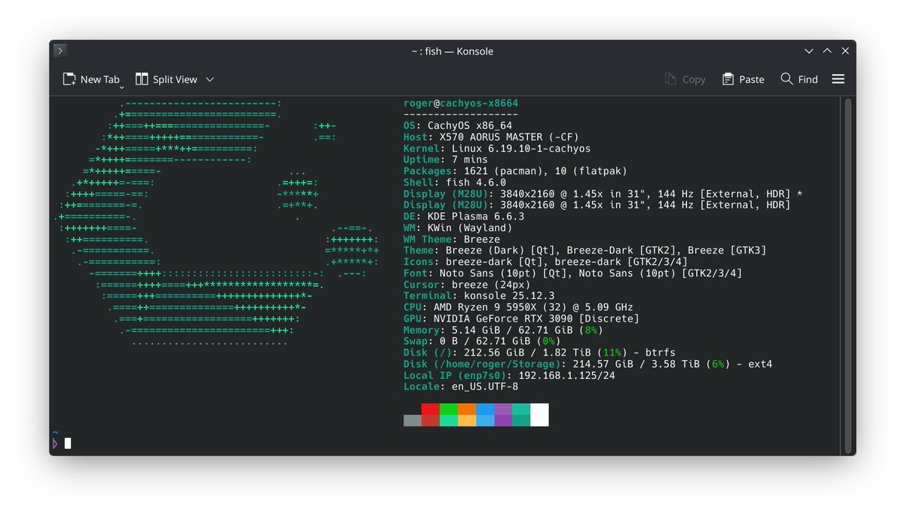Click the 'CPU: AMD Ryzen 9 5950X' line
This screenshot has width=905, height=514.
pos(518,308)
